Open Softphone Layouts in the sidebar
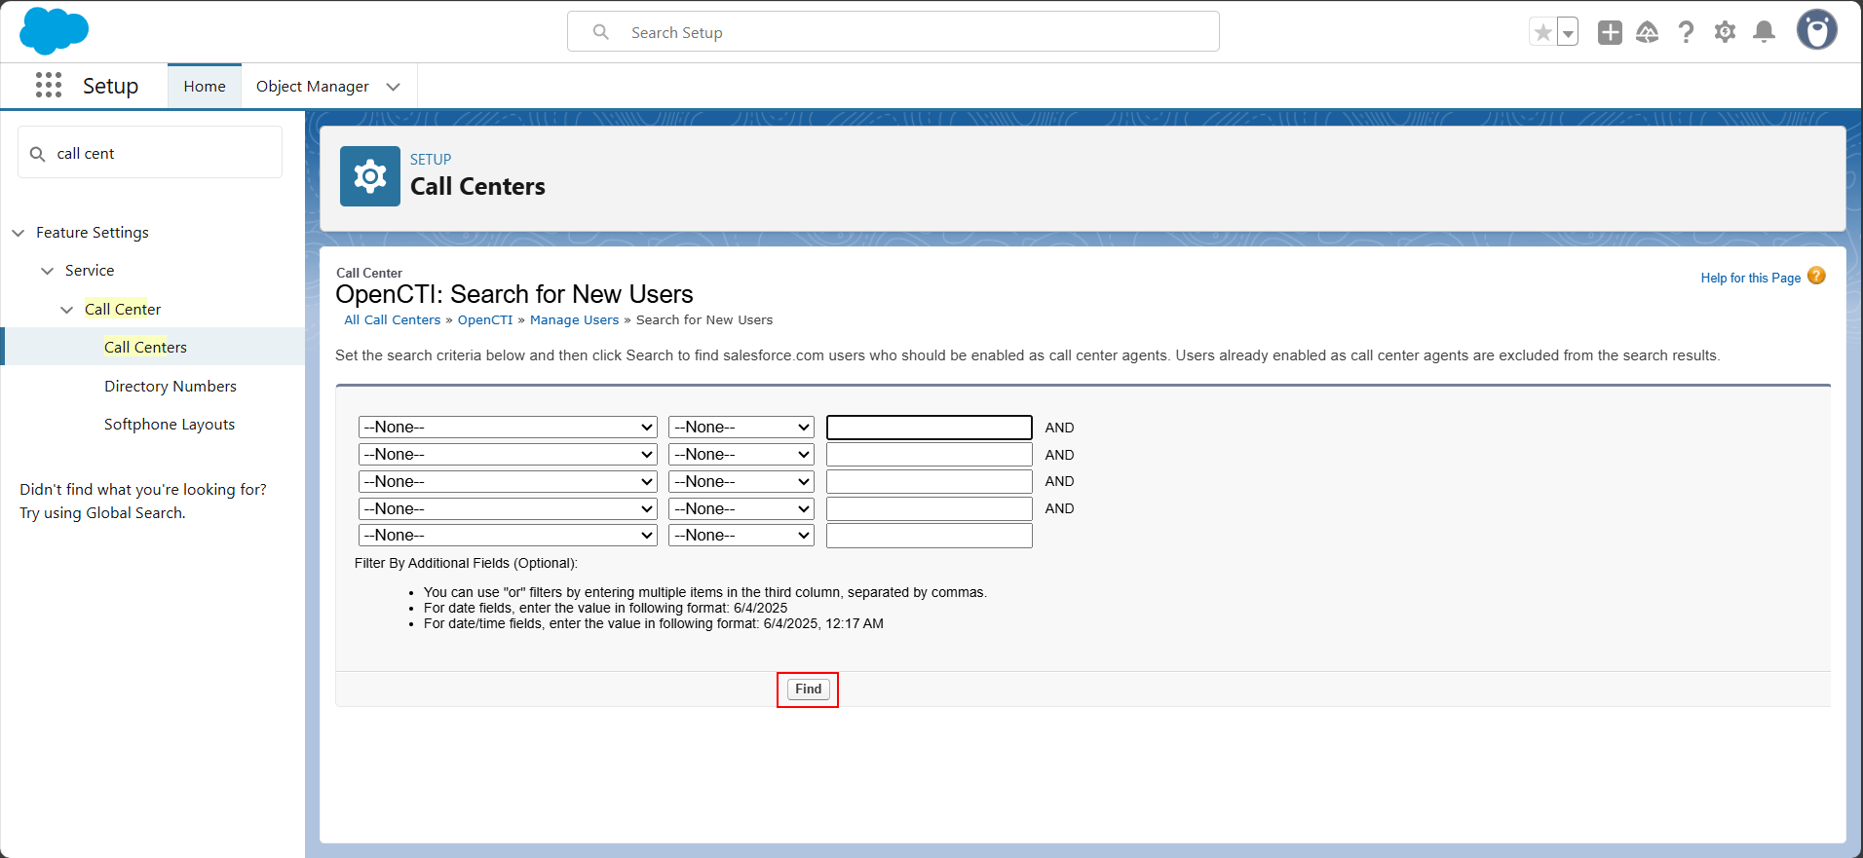1863x858 pixels. coord(170,425)
